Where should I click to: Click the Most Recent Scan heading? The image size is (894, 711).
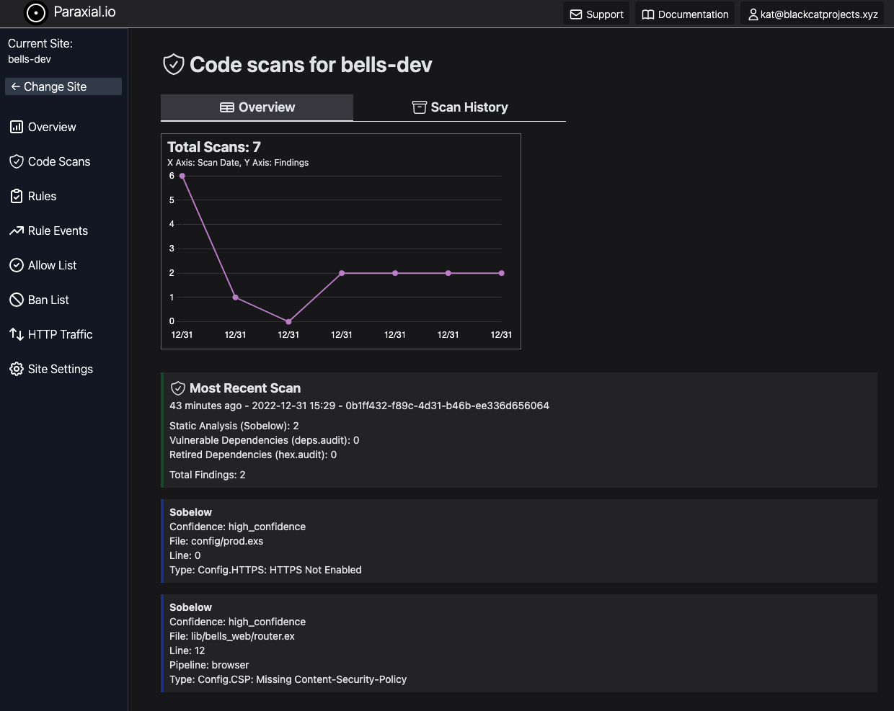(x=244, y=388)
